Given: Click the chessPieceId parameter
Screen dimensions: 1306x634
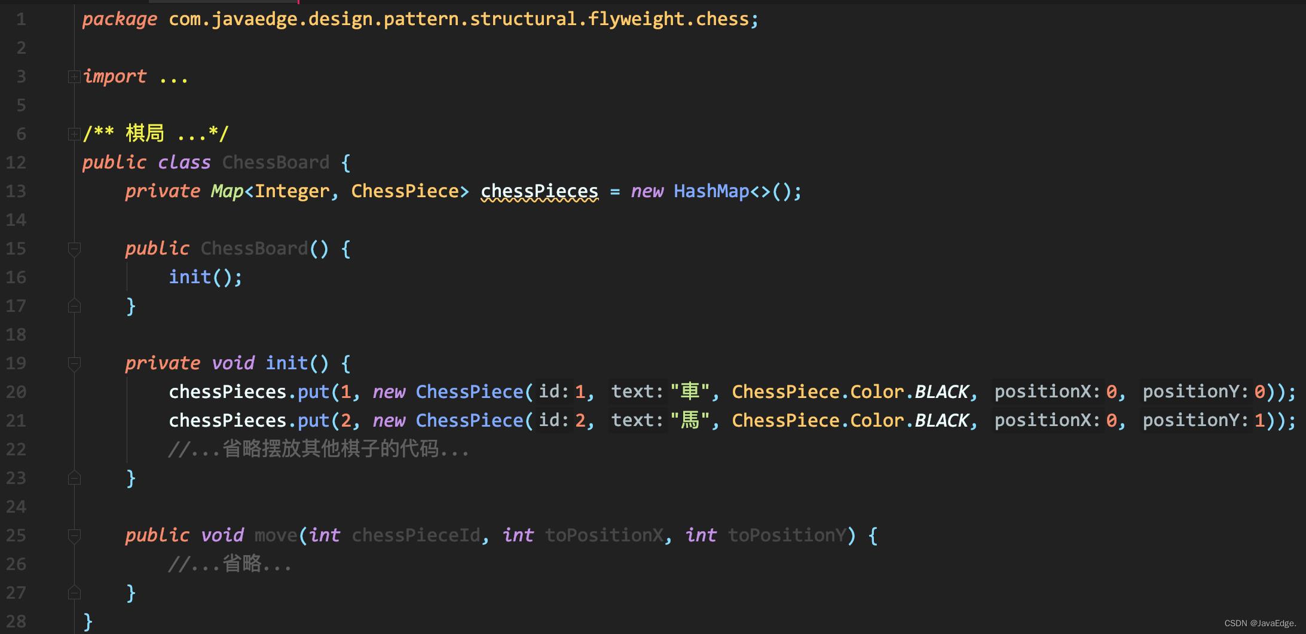Looking at the screenshot, I should [415, 535].
